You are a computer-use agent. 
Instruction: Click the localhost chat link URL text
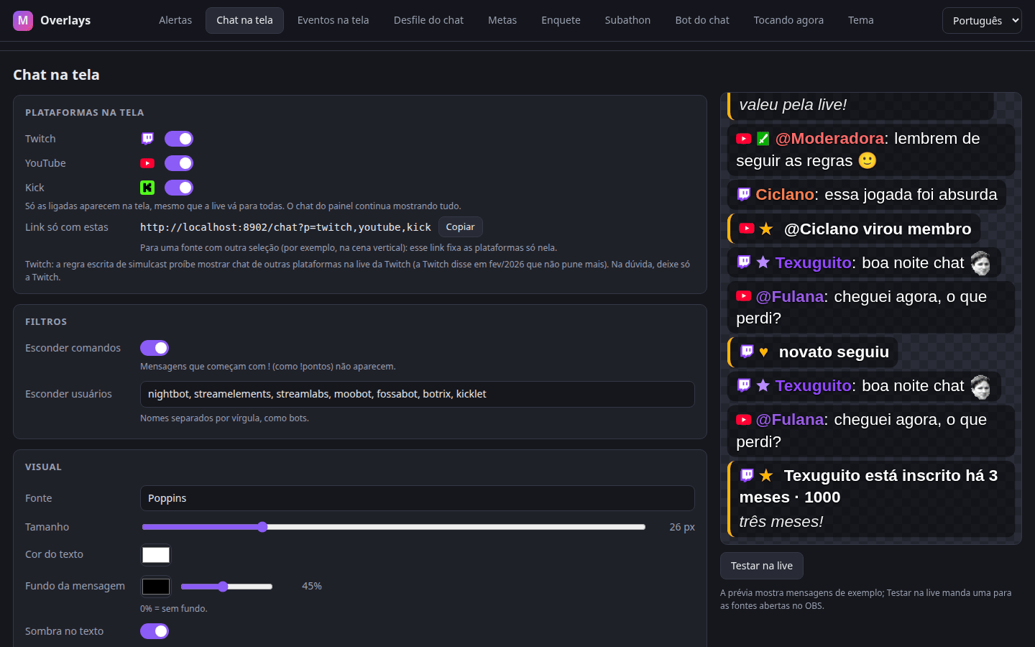285,227
